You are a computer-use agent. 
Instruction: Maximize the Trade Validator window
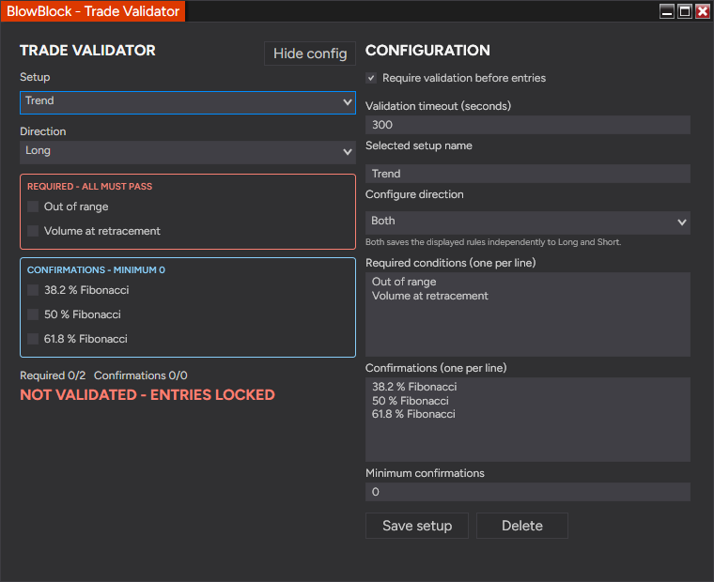[x=685, y=11]
